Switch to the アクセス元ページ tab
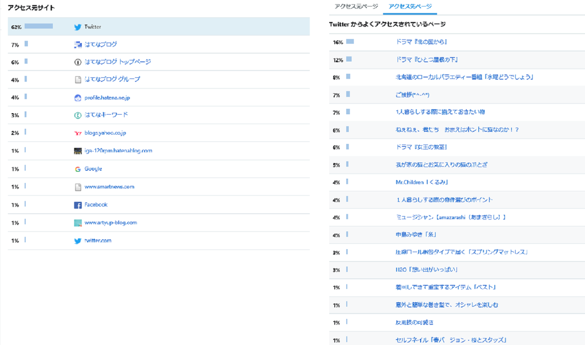Viewport: 585px width, 345px height. [356, 6]
